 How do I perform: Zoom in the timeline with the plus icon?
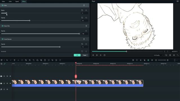click(168, 60)
